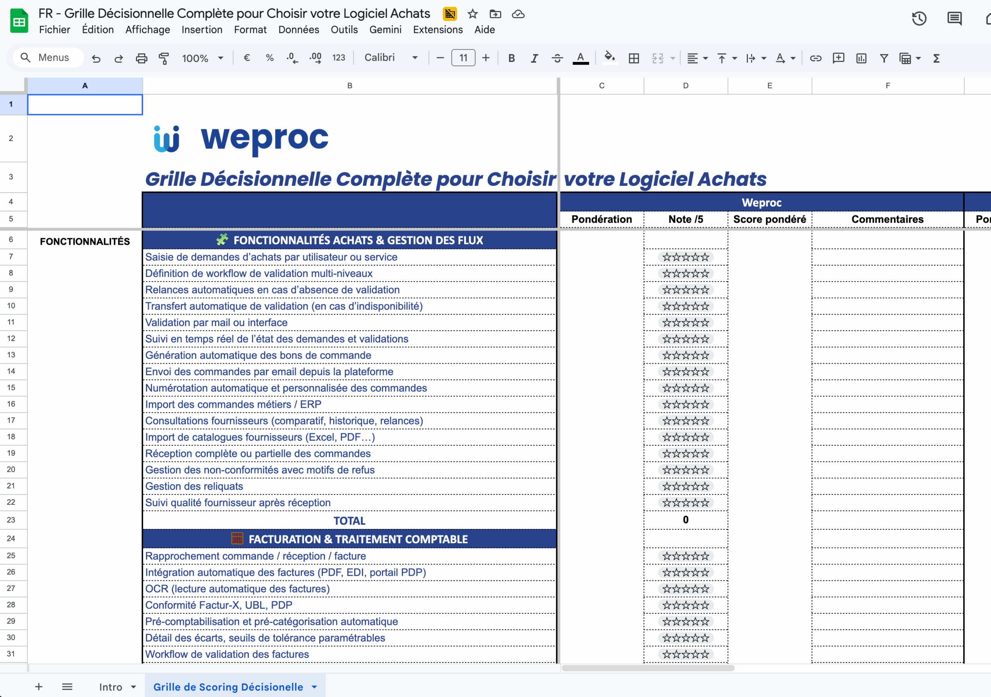Click the redo arrow
The image size is (991, 697).
click(x=119, y=58)
